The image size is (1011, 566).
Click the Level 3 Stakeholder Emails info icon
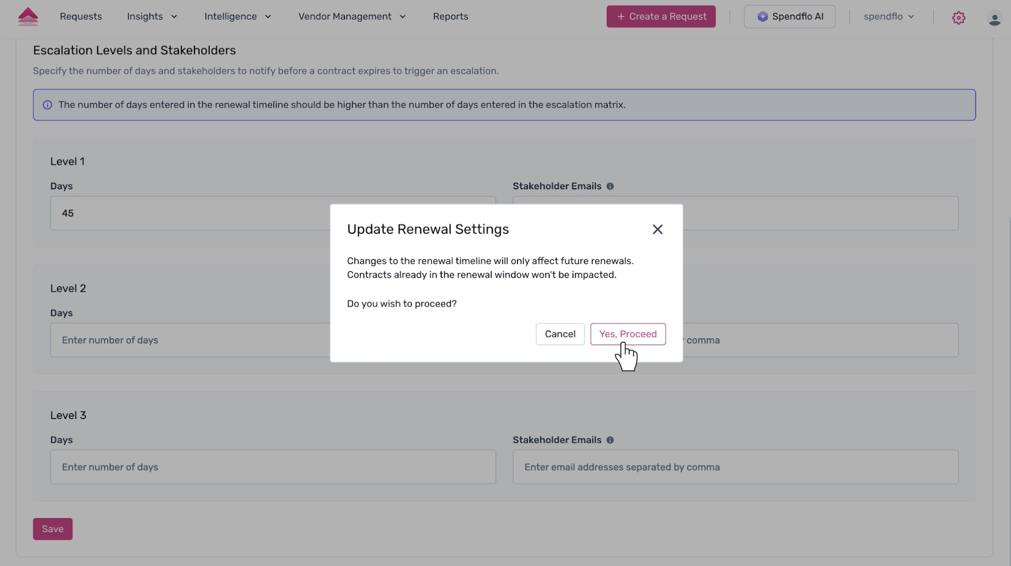pos(610,440)
